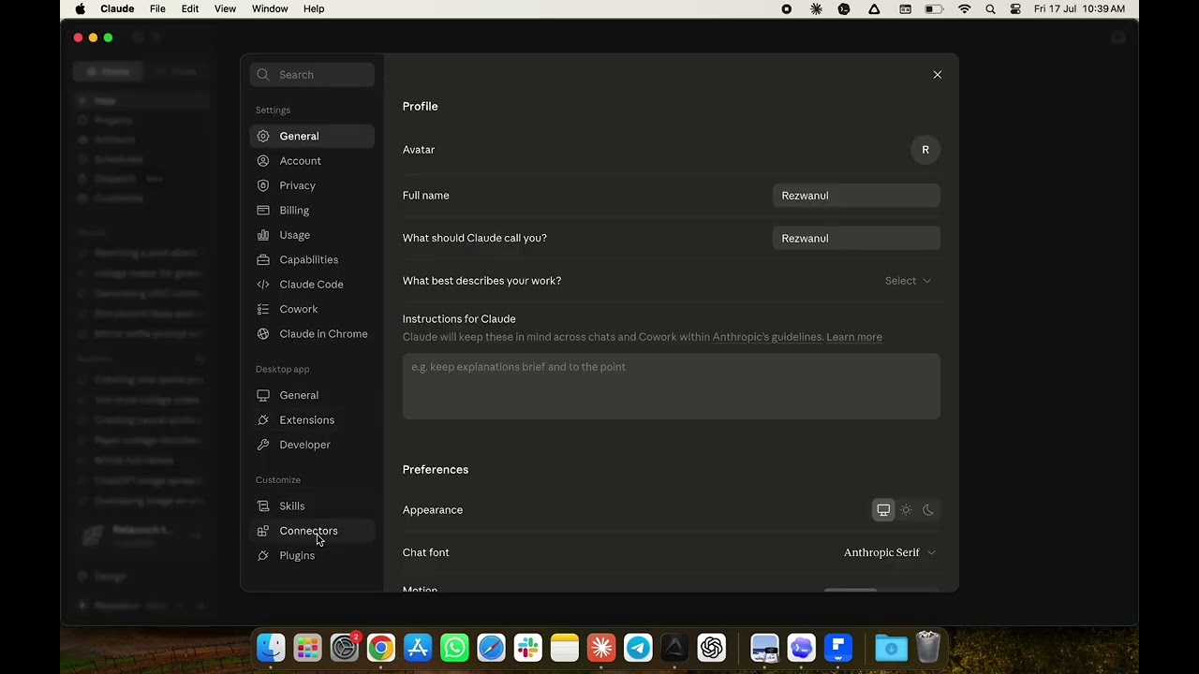Open the Help menu
This screenshot has width=1199, height=674.
(314, 9)
